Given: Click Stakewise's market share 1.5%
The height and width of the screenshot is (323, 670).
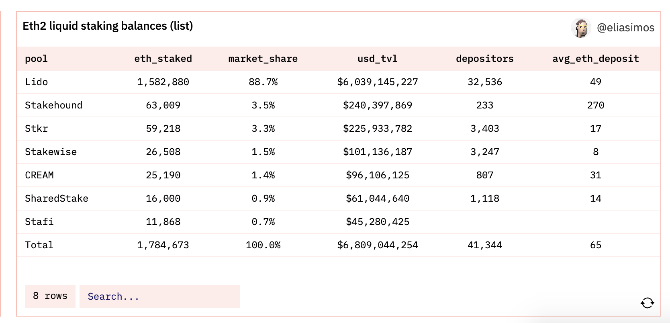Looking at the screenshot, I should (263, 152).
